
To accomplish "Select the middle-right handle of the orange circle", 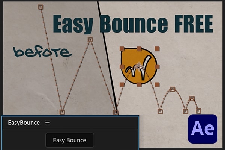I will click(x=157, y=67).
